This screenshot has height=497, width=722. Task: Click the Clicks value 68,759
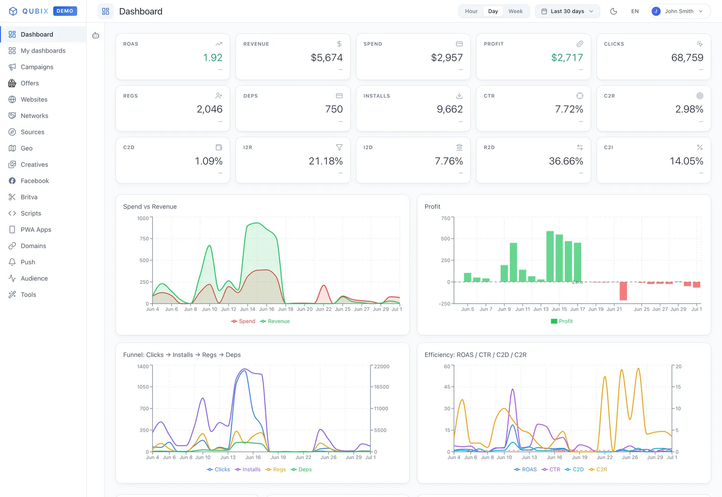click(687, 58)
